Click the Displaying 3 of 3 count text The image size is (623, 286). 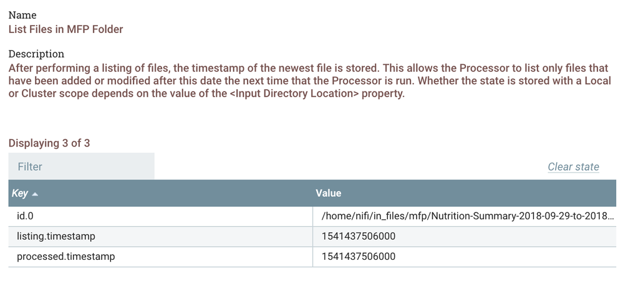pyautogui.click(x=49, y=143)
